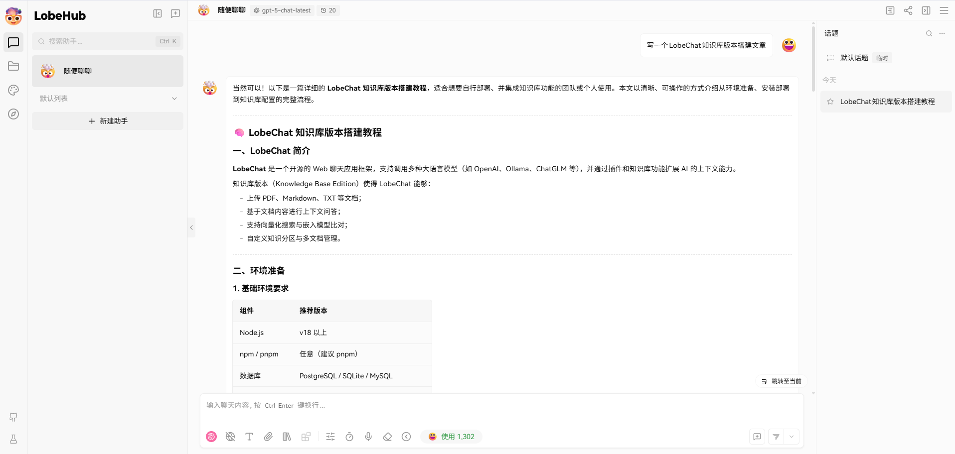This screenshot has width=955, height=454.
Task: Click the paperclip file upload icon
Action: [268, 437]
